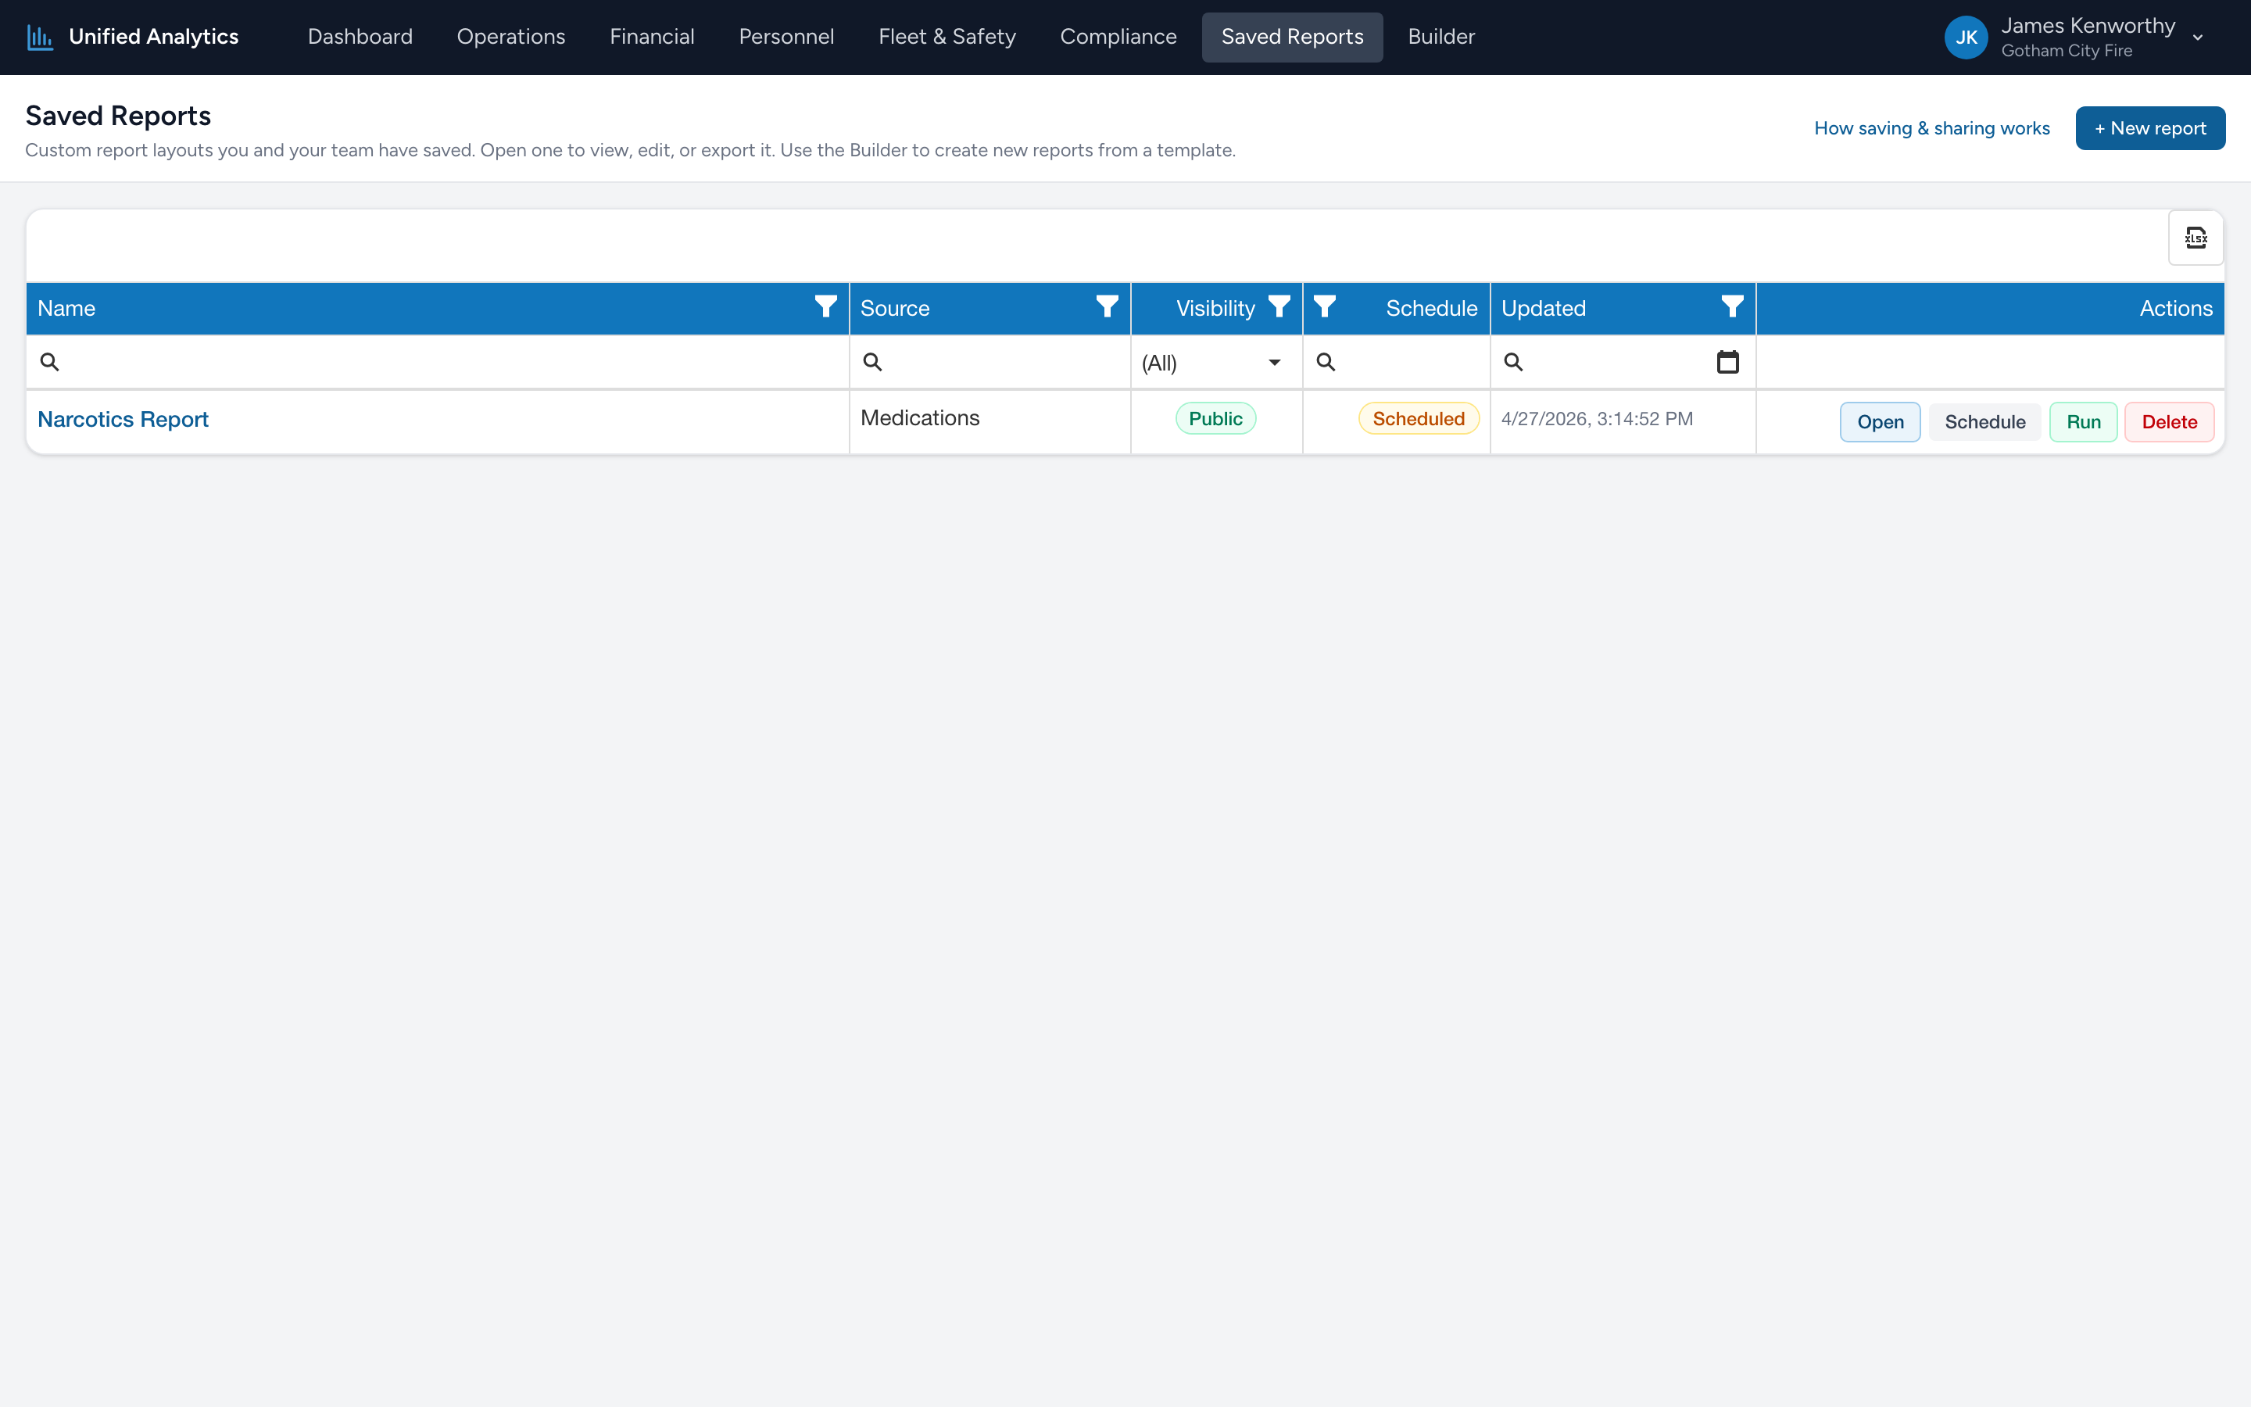Click Open for Narcotics Report
The image size is (2251, 1407).
click(x=1880, y=422)
